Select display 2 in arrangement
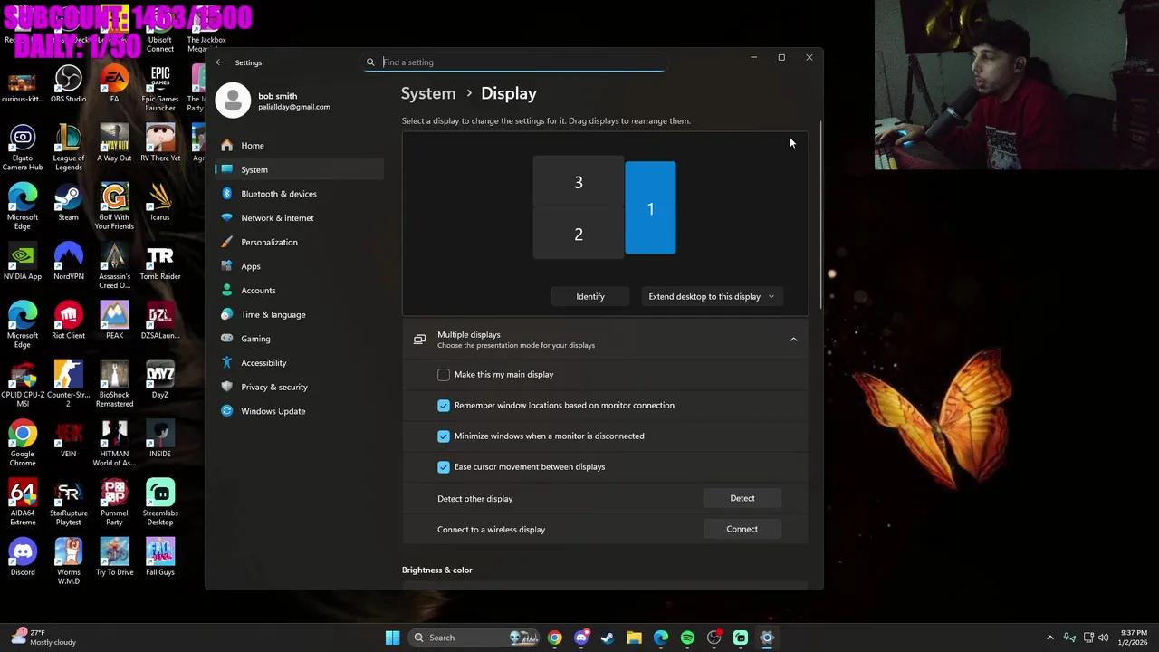Viewport: 1159px width, 652px height. 579,235
